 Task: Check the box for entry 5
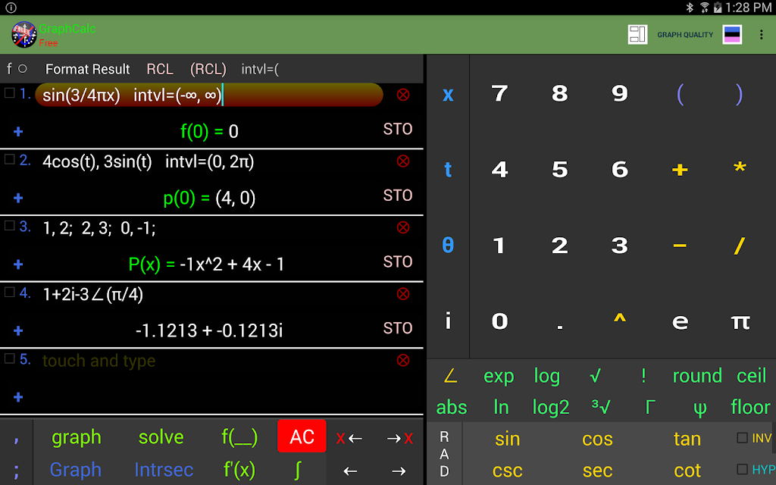pyautogui.click(x=9, y=358)
